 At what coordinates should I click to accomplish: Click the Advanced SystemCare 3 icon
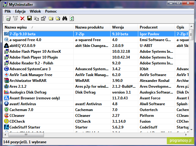point(6,69)
